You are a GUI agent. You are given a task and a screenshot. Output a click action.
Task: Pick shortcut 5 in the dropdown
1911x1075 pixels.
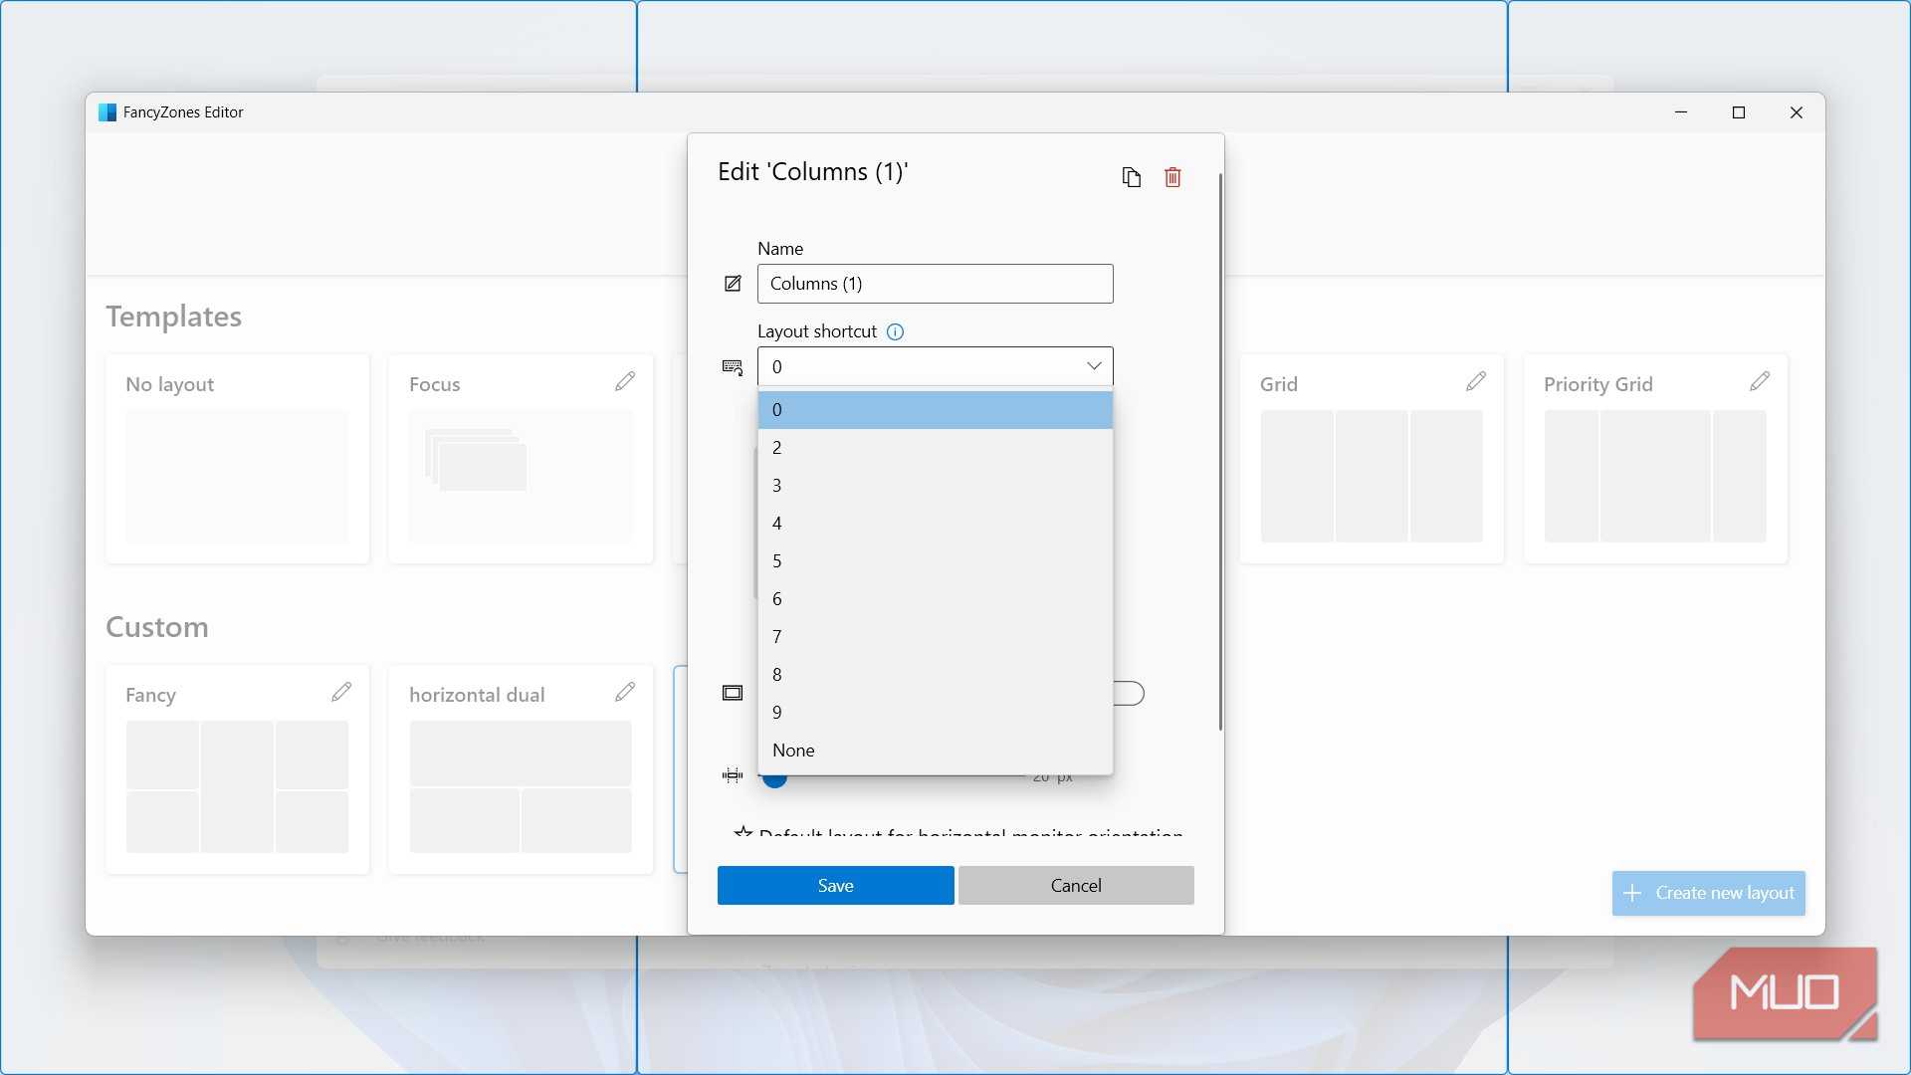[x=936, y=561]
